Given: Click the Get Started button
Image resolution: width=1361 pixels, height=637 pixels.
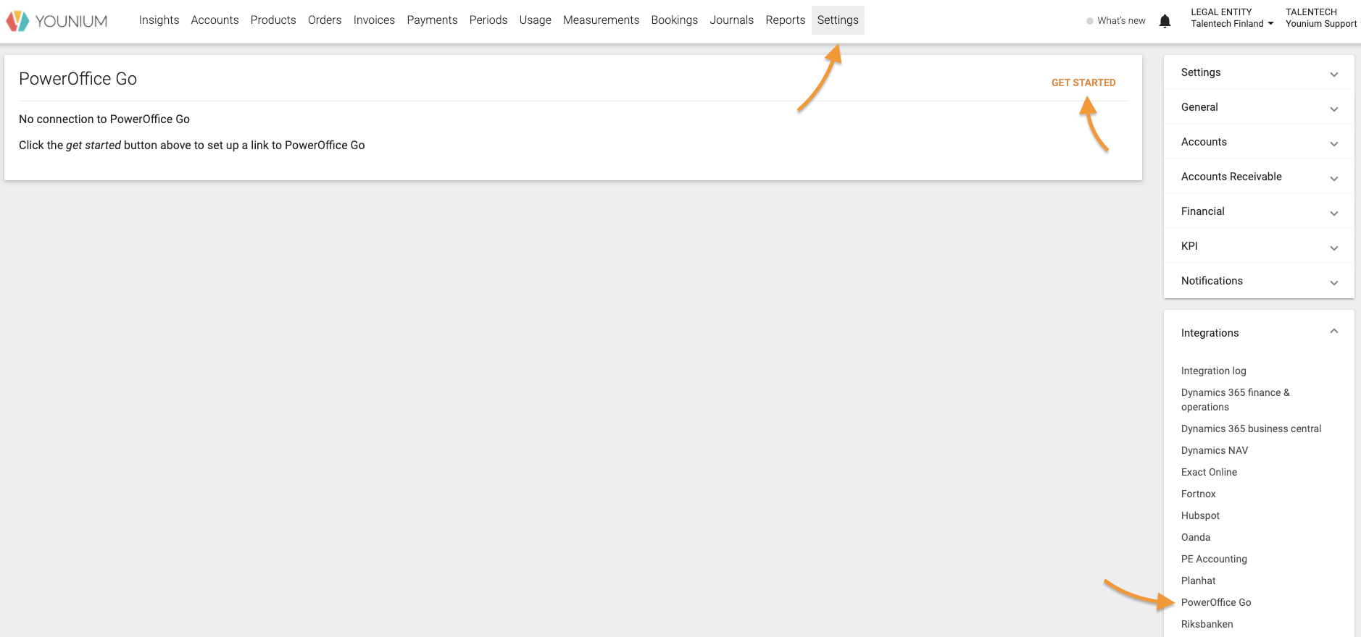Looking at the screenshot, I should pyautogui.click(x=1083, y=83).
